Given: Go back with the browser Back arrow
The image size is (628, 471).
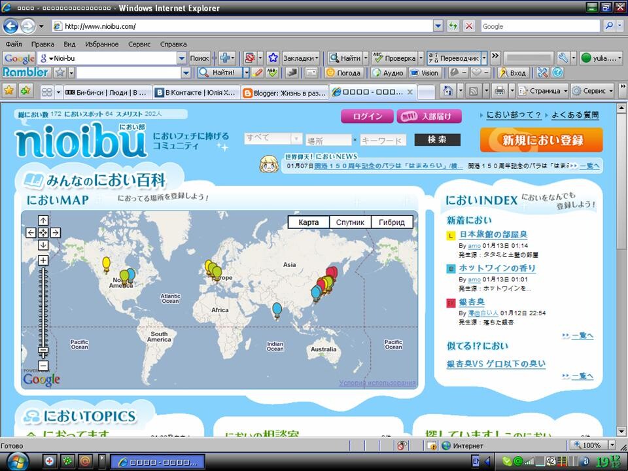Looking at the screenshot, I should 11,26.
